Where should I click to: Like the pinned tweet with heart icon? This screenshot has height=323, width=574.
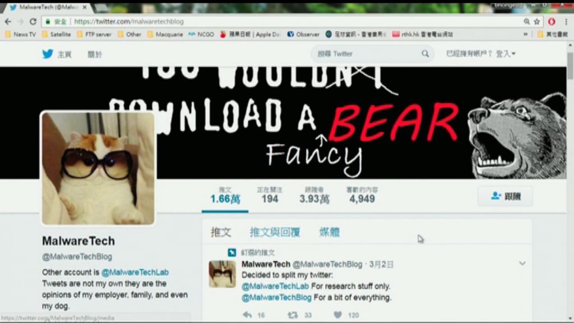click(x=337, y=315)
